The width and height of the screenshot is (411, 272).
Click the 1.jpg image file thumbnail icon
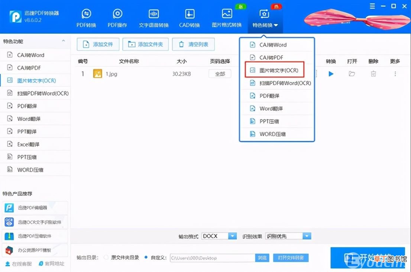(97, 74)
